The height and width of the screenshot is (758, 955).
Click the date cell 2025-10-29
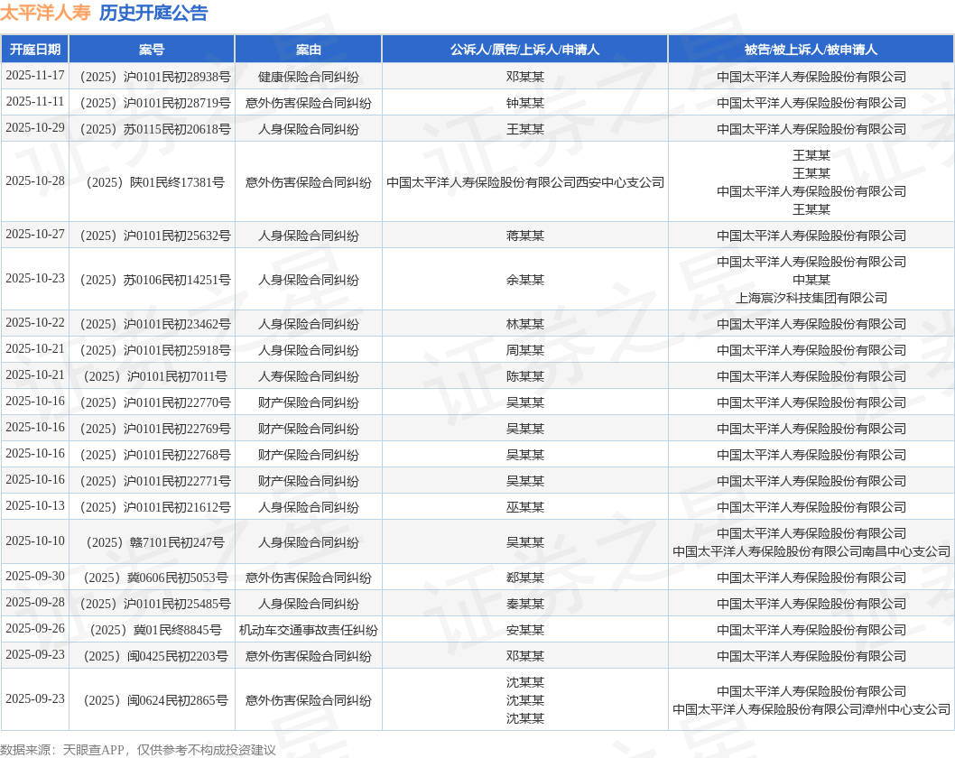tap(34, 128)
